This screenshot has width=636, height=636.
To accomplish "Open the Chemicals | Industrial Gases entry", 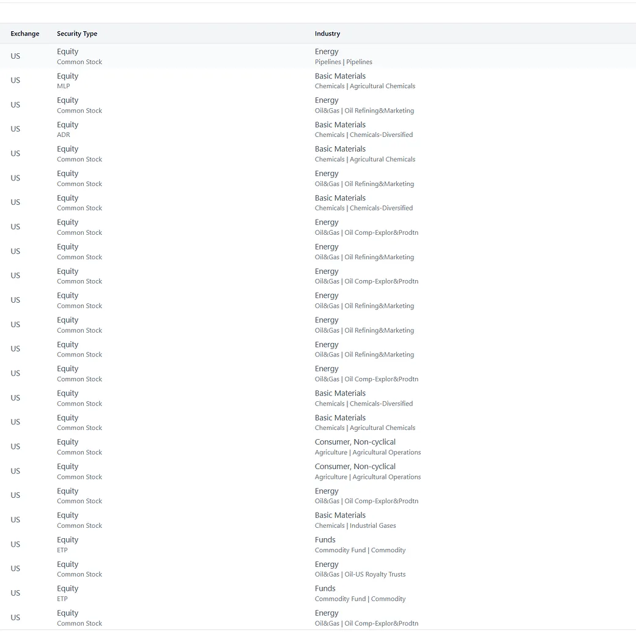I will tap(355, 526).
